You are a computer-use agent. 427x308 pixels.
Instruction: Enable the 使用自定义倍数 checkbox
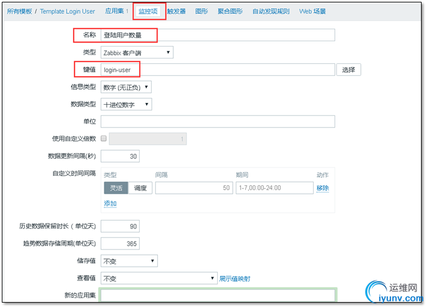tap(104, 139)
